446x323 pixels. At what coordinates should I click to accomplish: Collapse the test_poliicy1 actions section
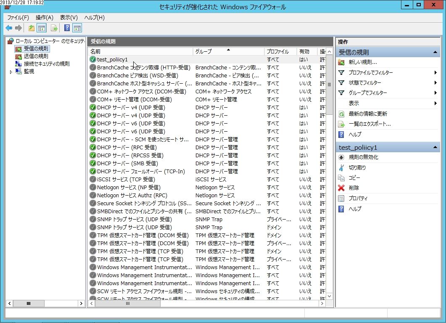pos(435,147)
